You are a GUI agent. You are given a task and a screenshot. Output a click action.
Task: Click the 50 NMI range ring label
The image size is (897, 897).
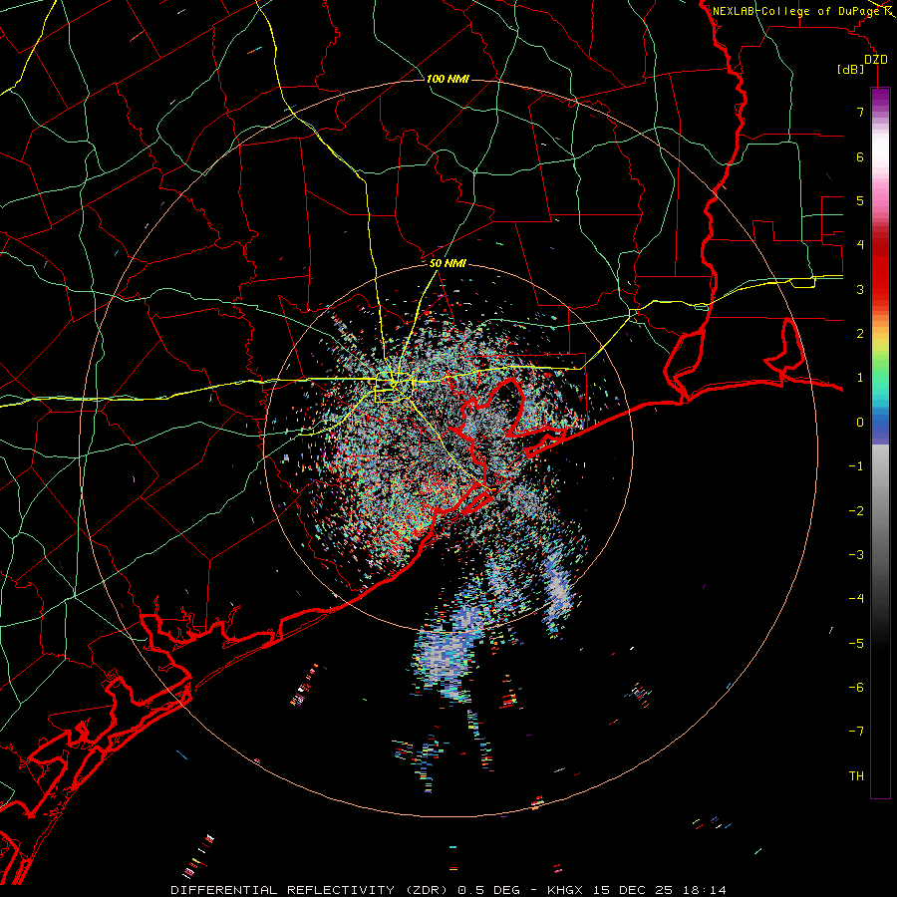pos(448,263)
